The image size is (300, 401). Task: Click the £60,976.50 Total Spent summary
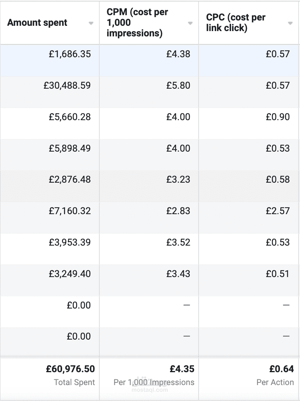pos(70,369)
